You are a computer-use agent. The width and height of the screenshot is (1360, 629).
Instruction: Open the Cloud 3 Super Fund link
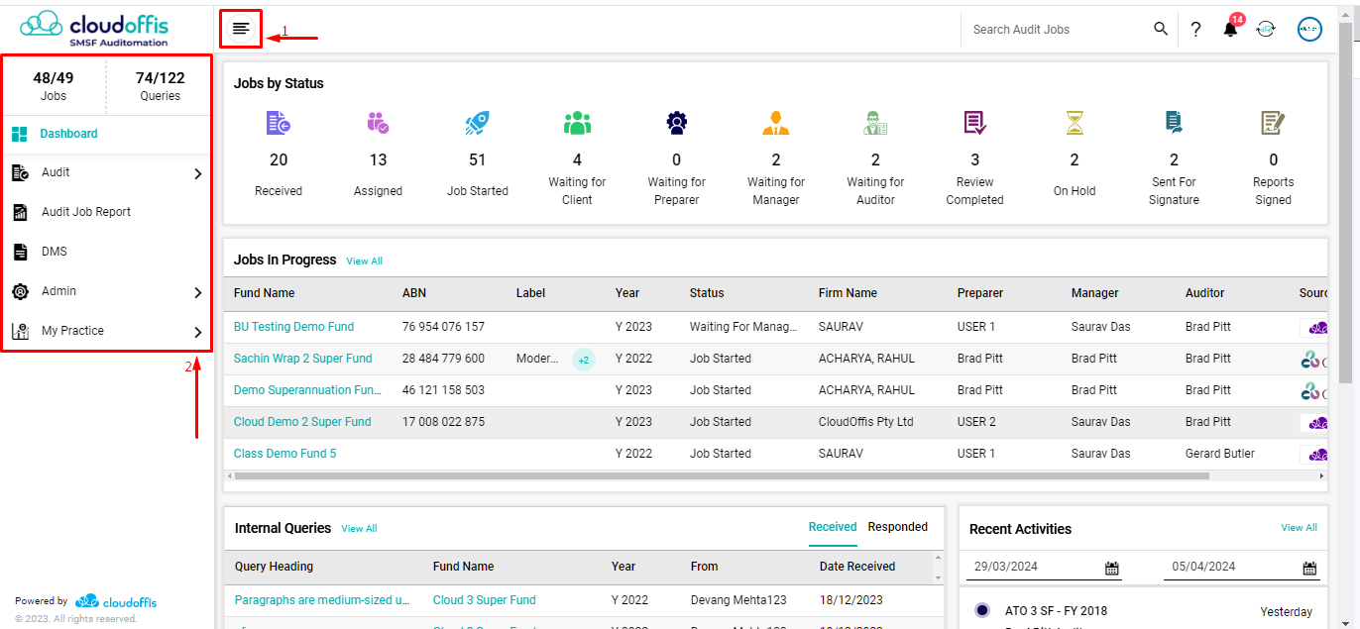pyautogui.click(x=484, y=600)
